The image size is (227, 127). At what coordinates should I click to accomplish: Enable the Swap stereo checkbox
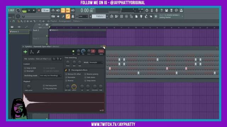point(85,81)
